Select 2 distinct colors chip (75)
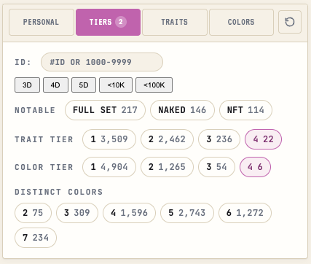 (33, 213)
